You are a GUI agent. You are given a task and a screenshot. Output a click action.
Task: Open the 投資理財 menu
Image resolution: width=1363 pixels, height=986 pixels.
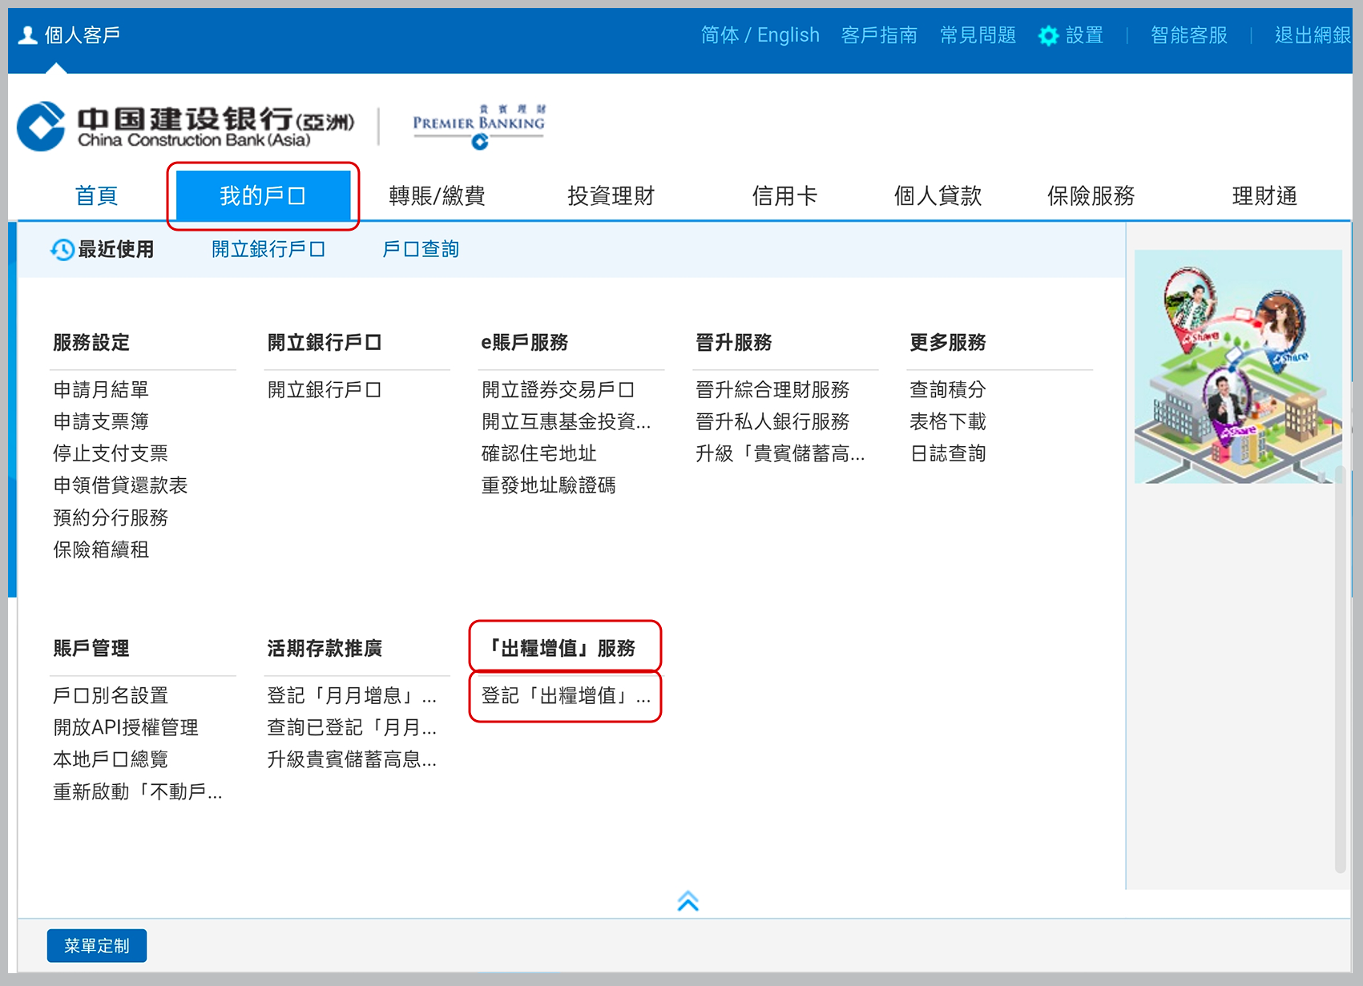[x=611, y=196]
